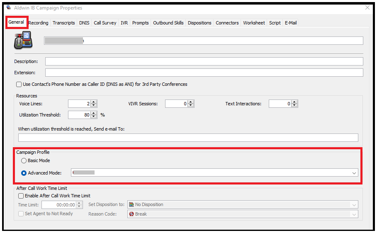
Task: Switch to the DNIS tab
Action: 84,23
